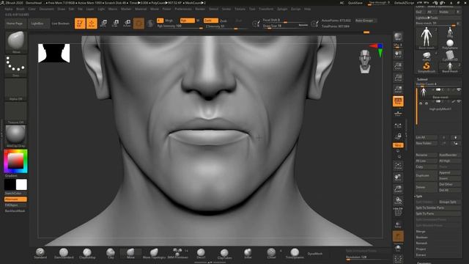
Task: Expand the Merge section
Action: tap(421, 232)
